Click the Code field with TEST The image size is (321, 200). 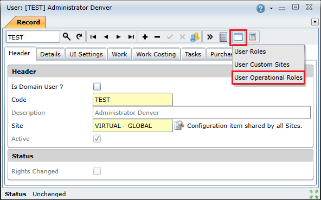click(133, 100)
